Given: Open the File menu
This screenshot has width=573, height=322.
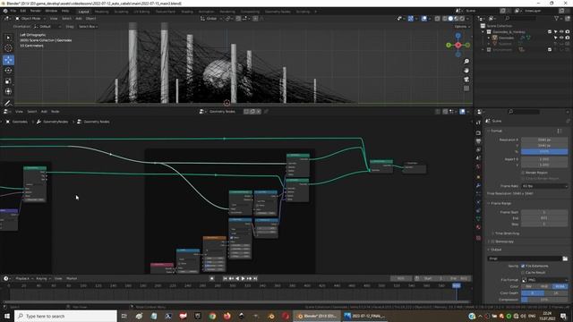Looking at the screenshot, I should pyautogui.click(x=13, y=11).
